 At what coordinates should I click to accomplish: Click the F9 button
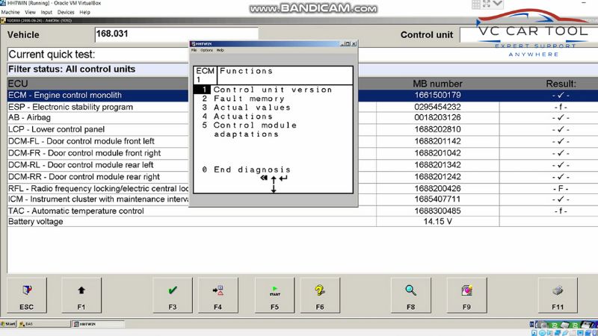(x=466, y=295)
